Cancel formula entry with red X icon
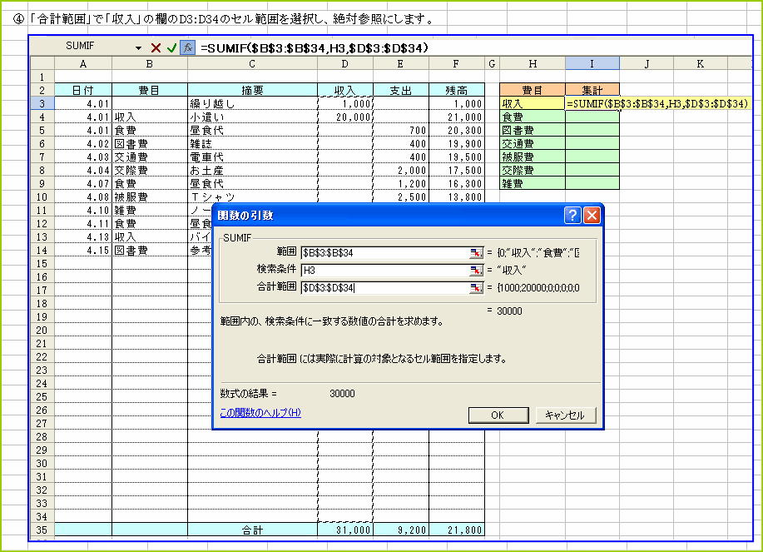This screenshot has height=552, width=763. point(156,47)
